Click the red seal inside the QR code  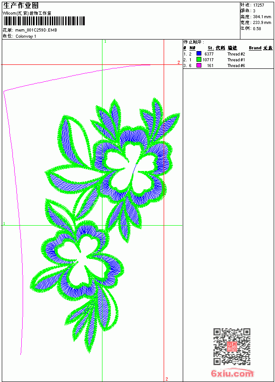pyautogui.click(x=232, y=346)
